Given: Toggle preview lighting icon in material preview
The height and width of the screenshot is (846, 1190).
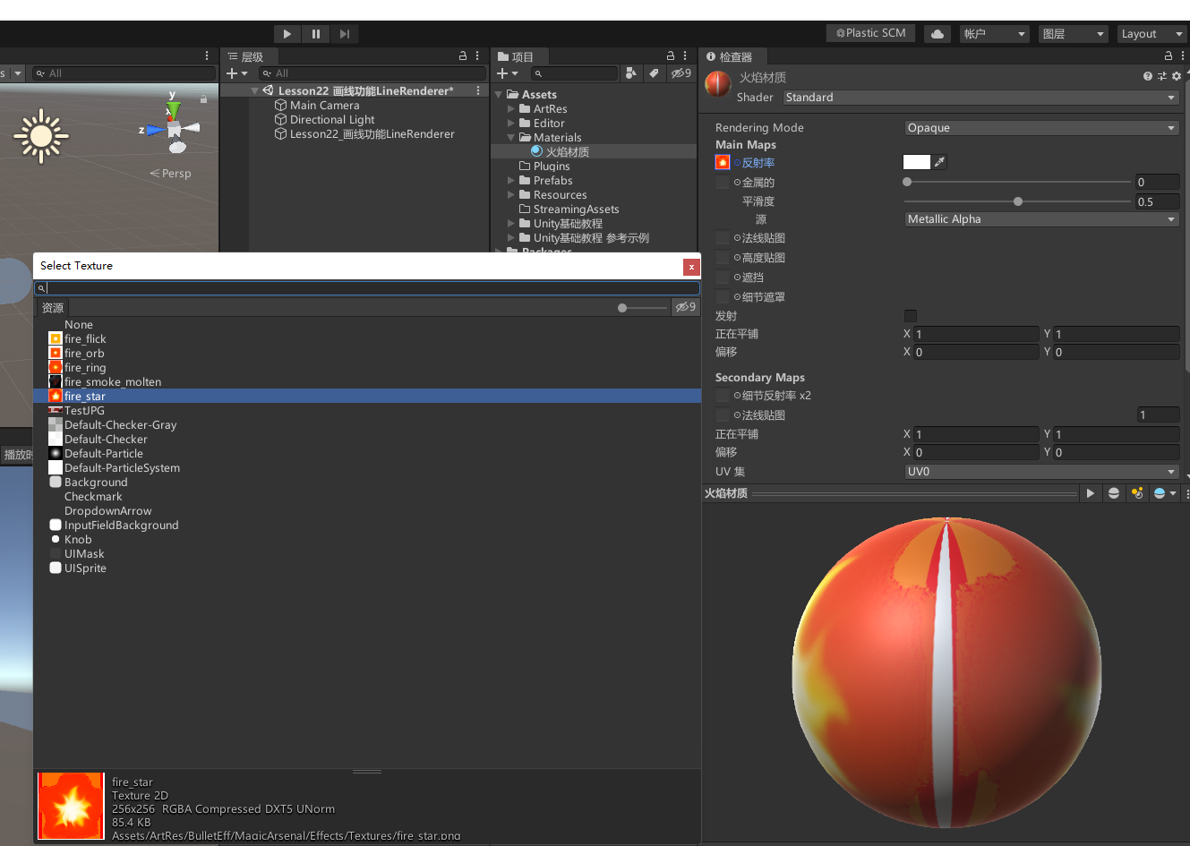Looking at the screenshot, I should tap(1137, 493).
